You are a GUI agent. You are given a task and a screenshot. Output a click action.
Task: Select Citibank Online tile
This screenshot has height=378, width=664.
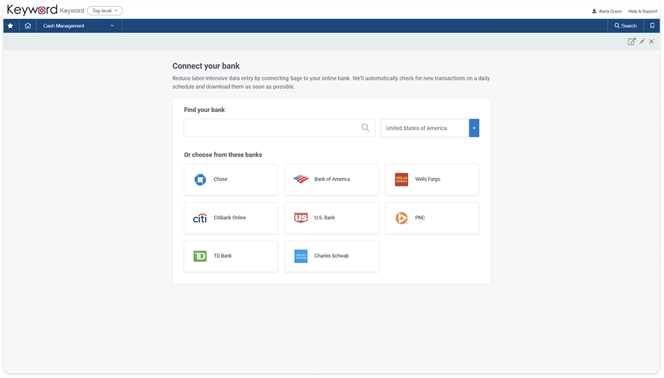[231, 218]
